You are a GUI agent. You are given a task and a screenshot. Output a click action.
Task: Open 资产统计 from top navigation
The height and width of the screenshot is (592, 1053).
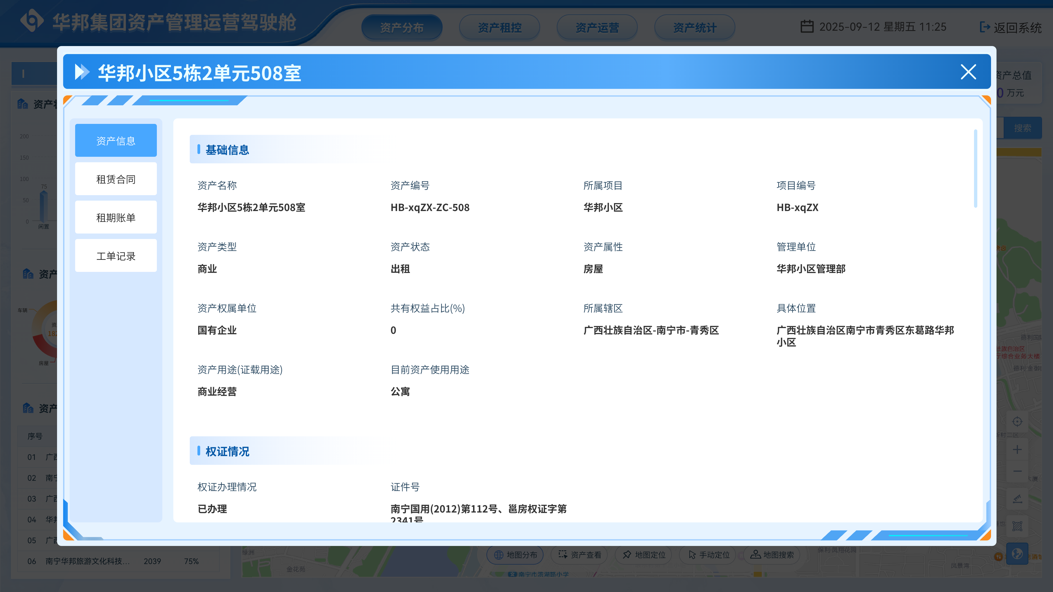695,27
